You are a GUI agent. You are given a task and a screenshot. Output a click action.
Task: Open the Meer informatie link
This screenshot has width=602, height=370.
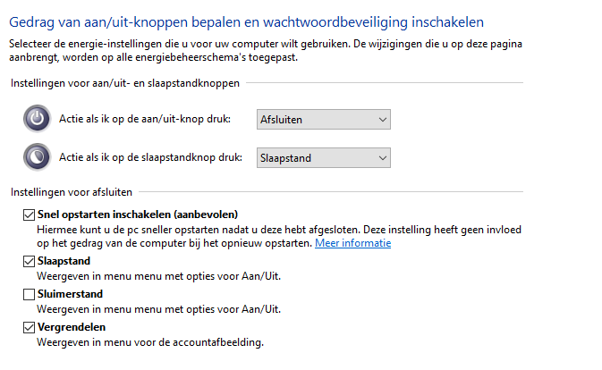[x=352, y=243]
